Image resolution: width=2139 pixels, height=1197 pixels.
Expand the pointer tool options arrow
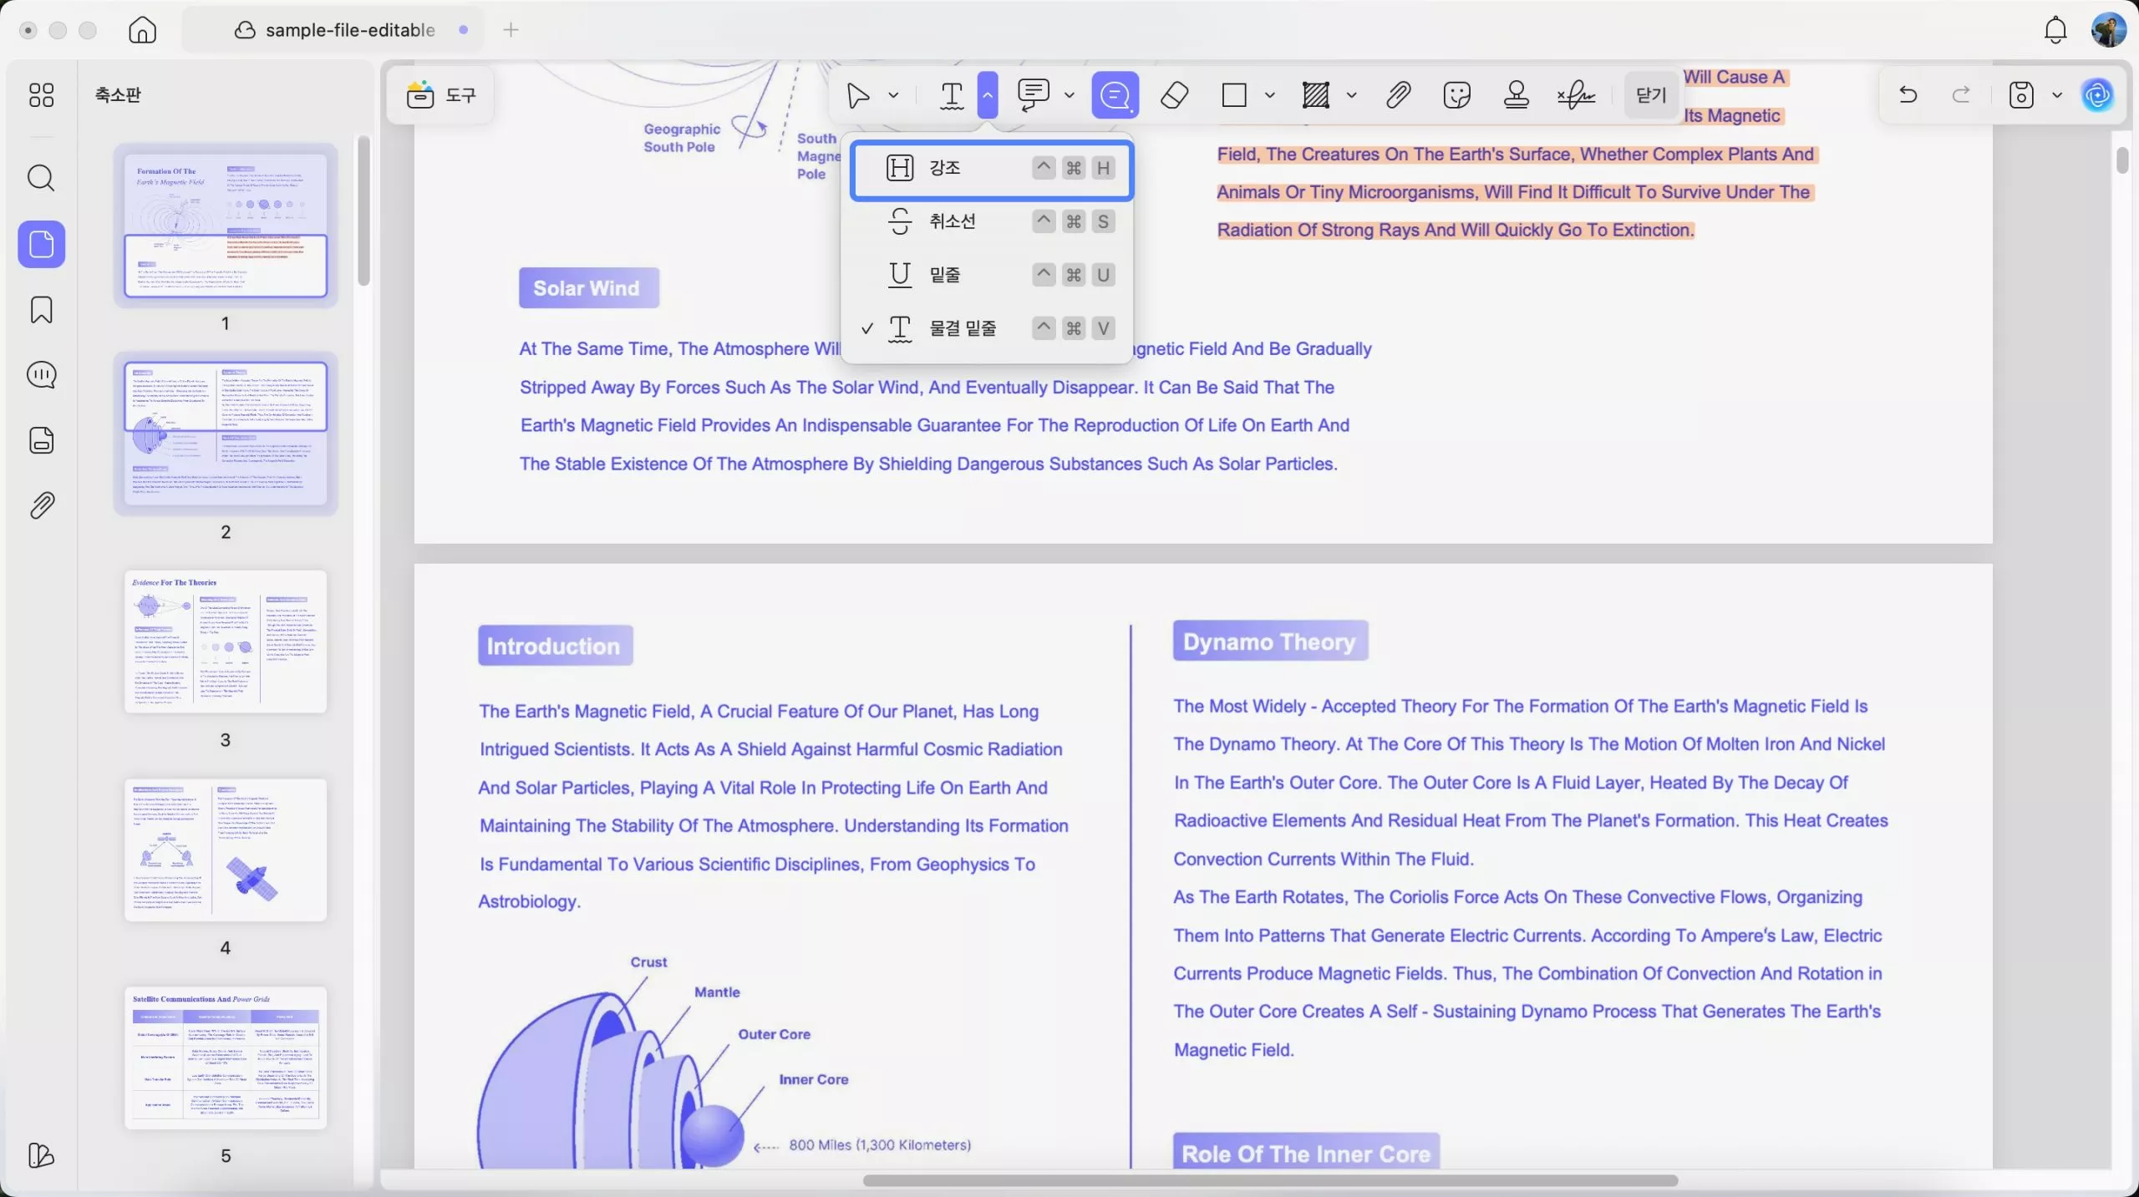tap(893, 95)
